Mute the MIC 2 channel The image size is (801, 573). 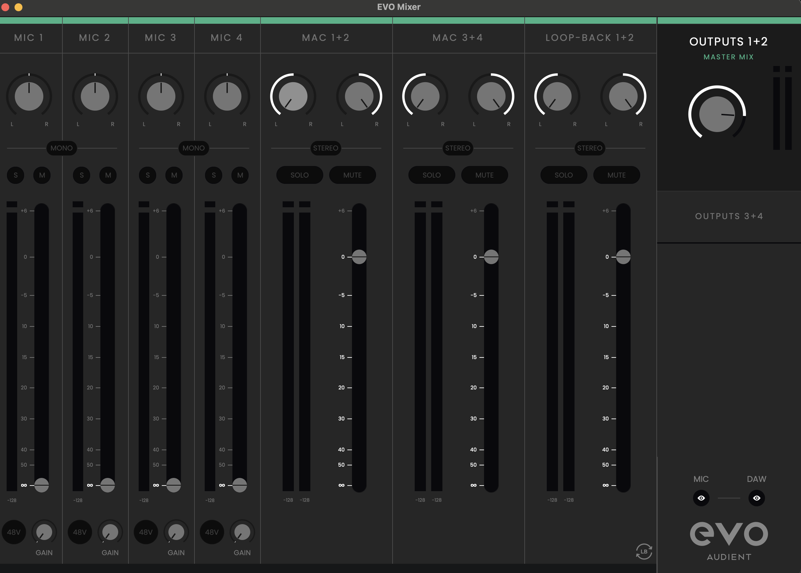[x=108, y=175]
